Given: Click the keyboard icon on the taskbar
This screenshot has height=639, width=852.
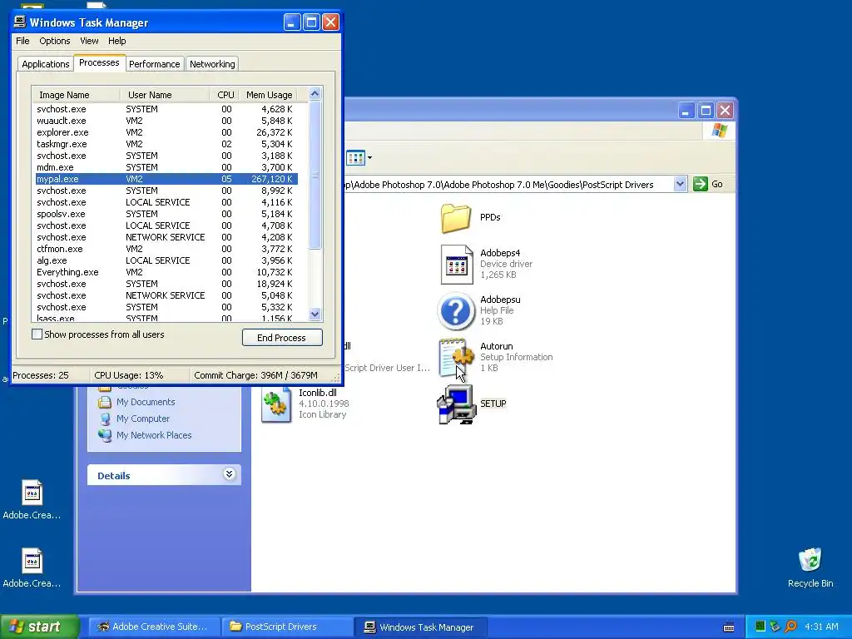Looking at the screenshot, I should pyautogui.click(x=729, y=627).
